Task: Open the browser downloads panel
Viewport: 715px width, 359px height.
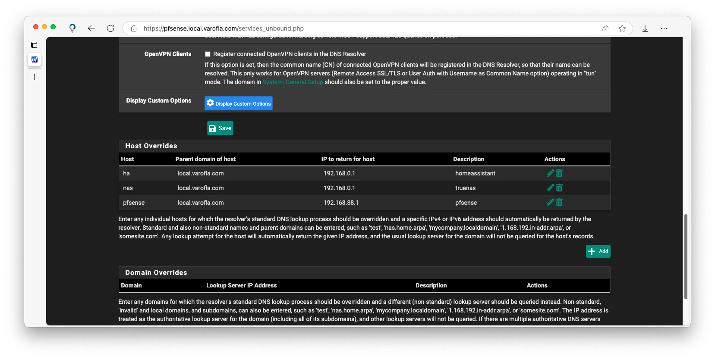Action: [645, 28]
